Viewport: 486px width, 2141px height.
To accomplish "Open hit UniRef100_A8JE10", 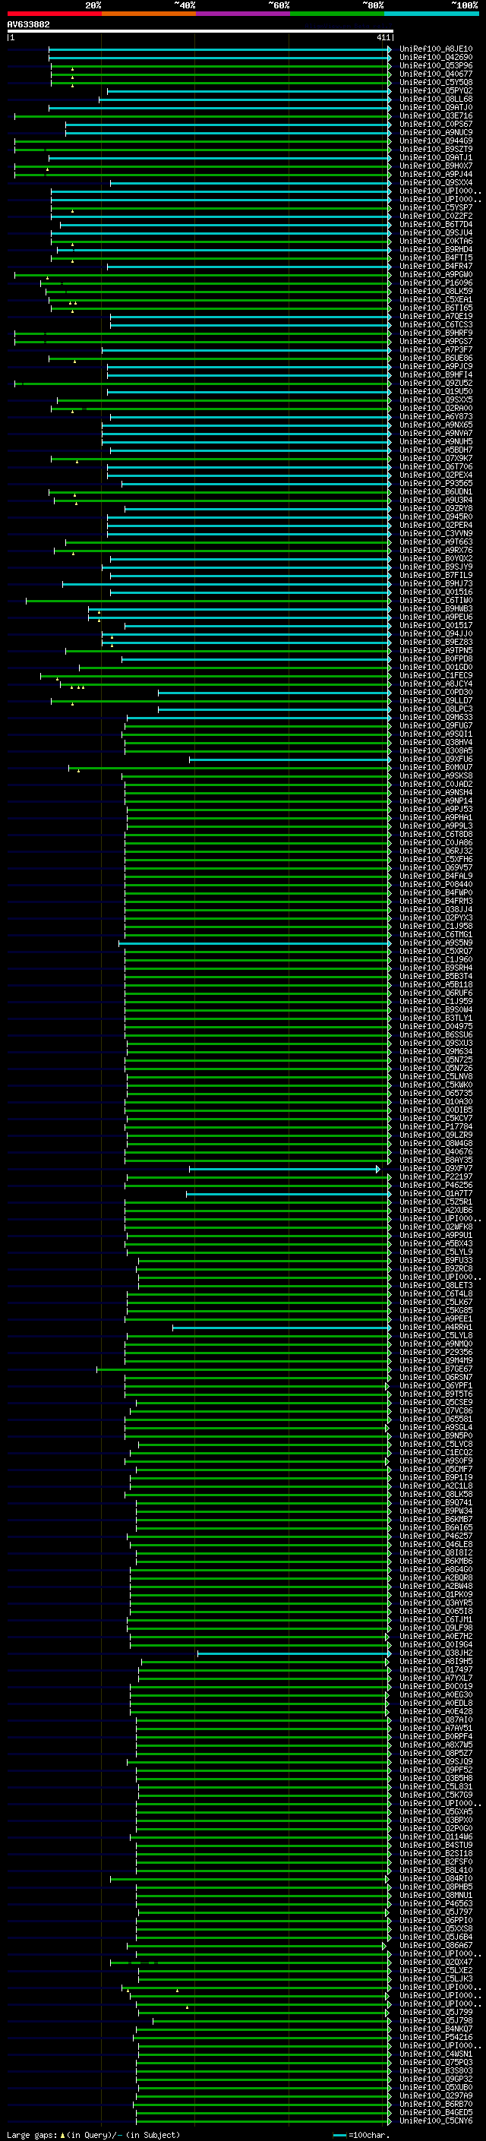I will click(x=436, y=49).
